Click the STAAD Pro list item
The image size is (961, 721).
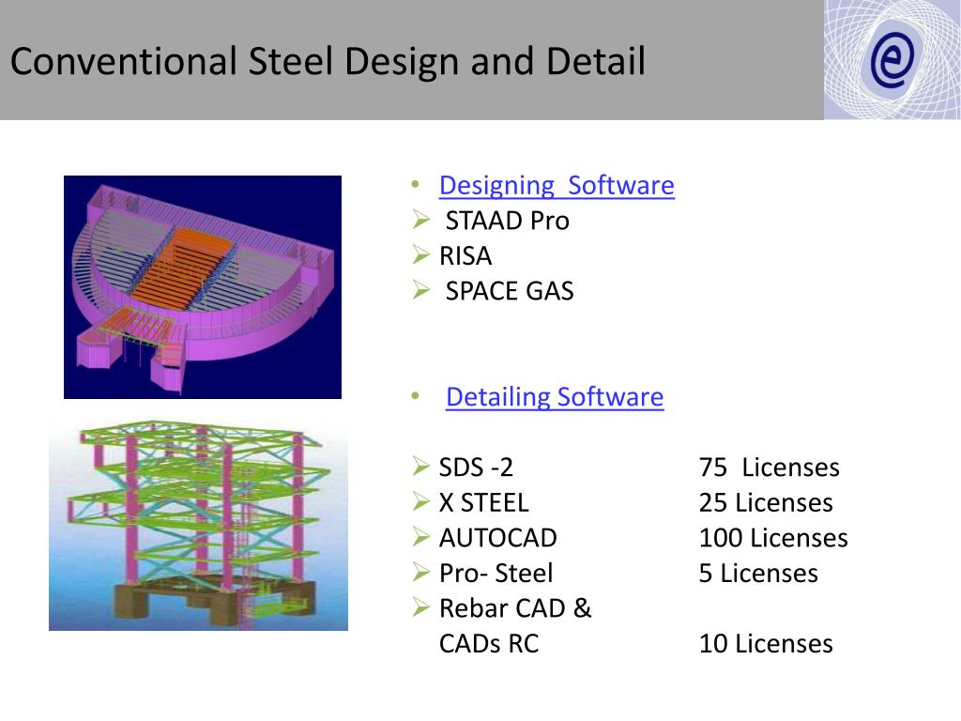(508, 221)
